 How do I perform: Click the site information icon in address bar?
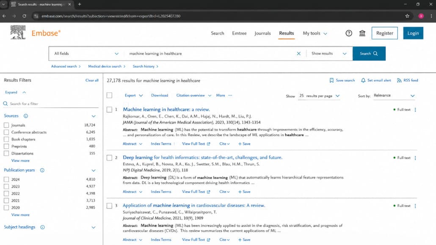tap(36, 16)
